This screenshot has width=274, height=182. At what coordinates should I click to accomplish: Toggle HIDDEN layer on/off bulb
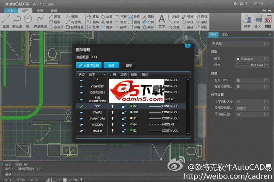pyautogui.click(x=113, y=125)
